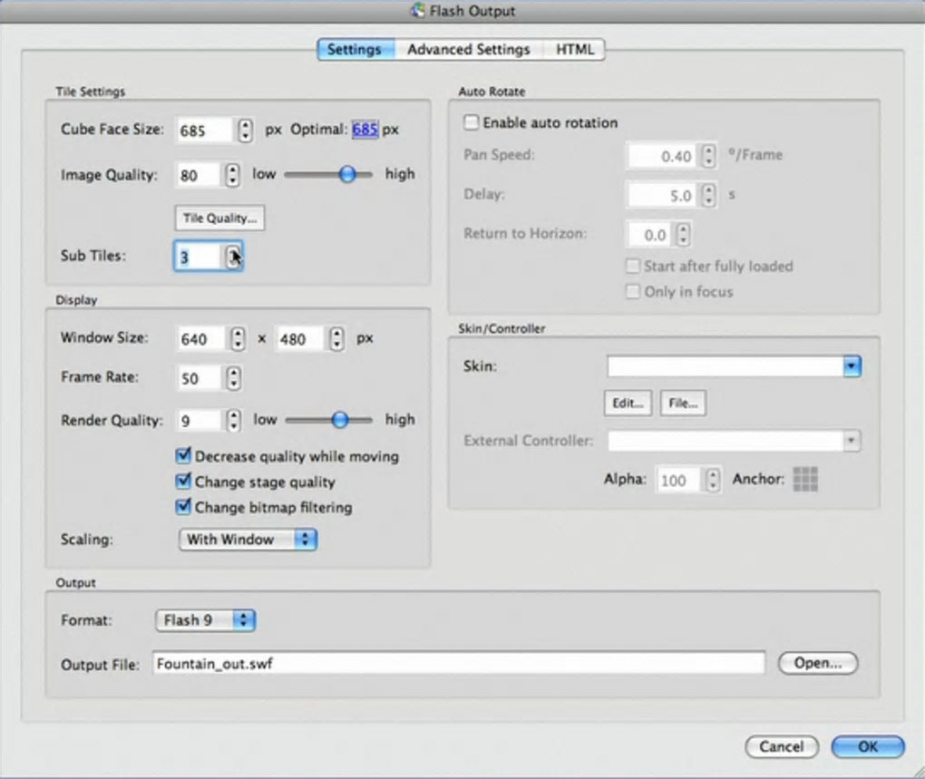Enable auto rotation checkbox
925x779 pixels.
click(471, 122)
